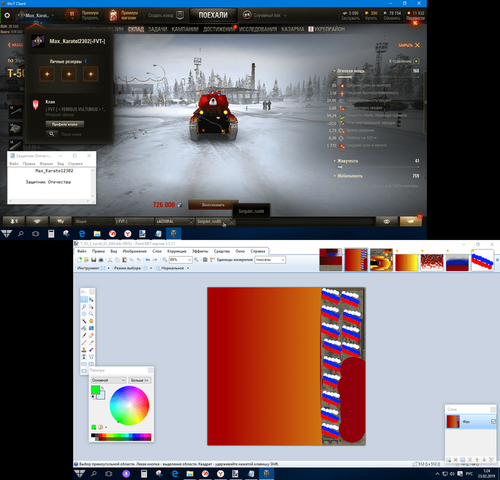Click the ПОЕХАЛИ battle button

(x=213, y=15)
